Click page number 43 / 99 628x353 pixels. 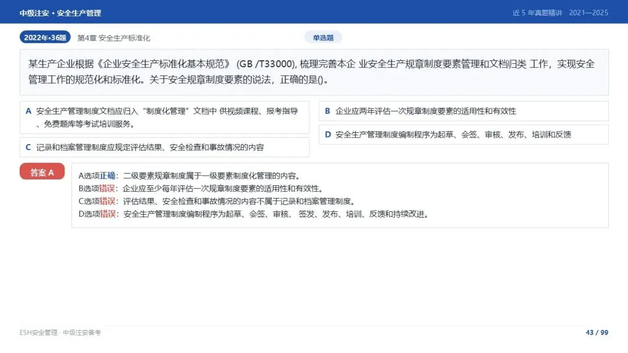(597, 333)
